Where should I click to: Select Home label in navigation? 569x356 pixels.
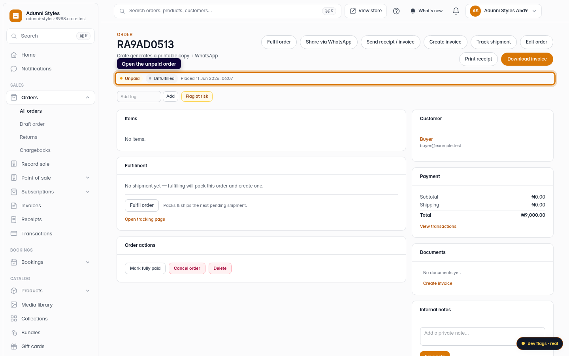(28, 55)
